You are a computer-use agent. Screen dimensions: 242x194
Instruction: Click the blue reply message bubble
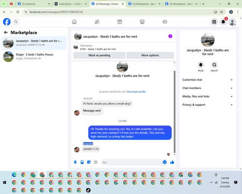pyautogui.click(x=130, y=133)
